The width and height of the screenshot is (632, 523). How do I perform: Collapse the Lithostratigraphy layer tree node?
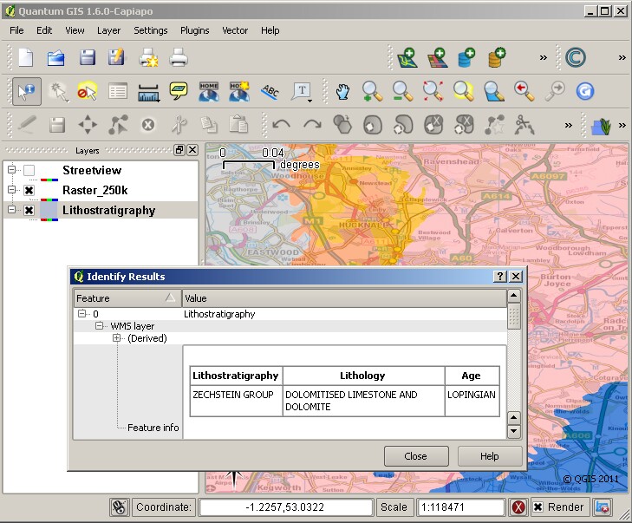(11, 209)
